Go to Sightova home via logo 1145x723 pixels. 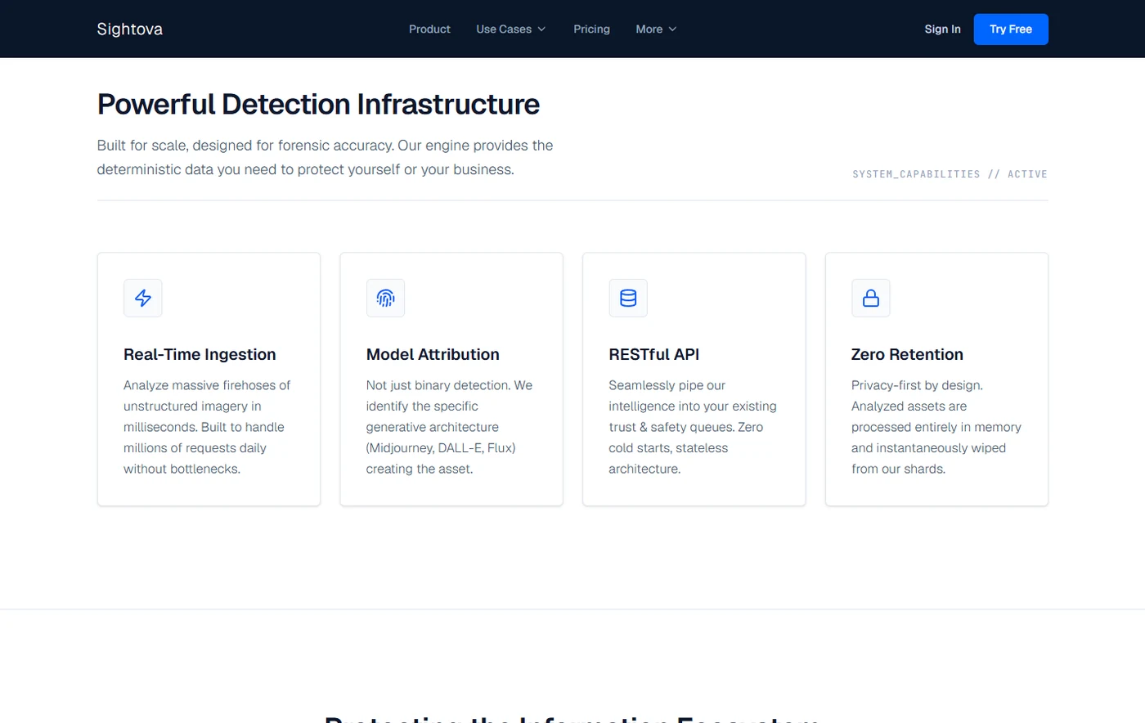(x=130, y=29)
